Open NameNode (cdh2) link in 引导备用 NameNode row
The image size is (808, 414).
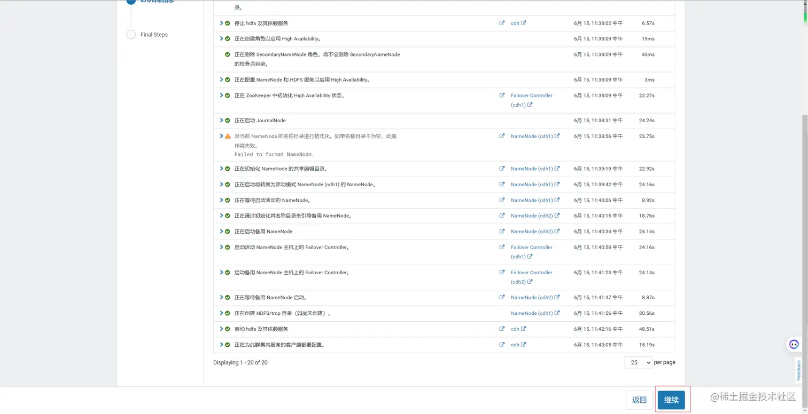535,216
